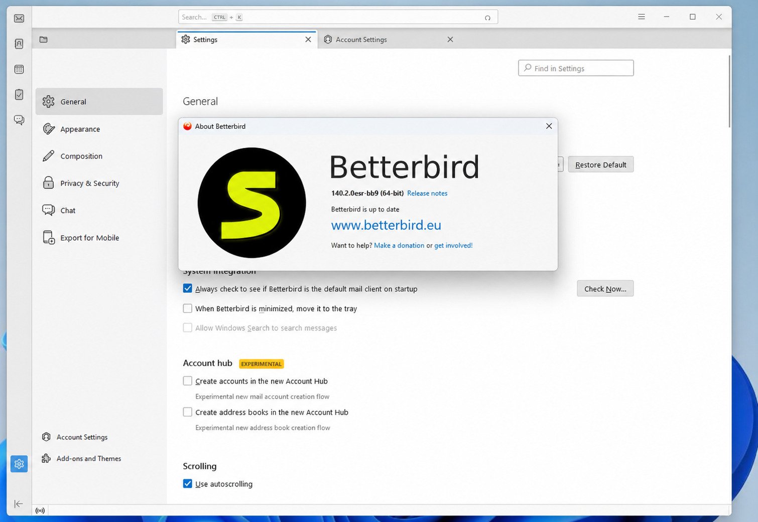Click the Check Now... button
This screenshot has height=522, width=758.
[x=605, y=288]
